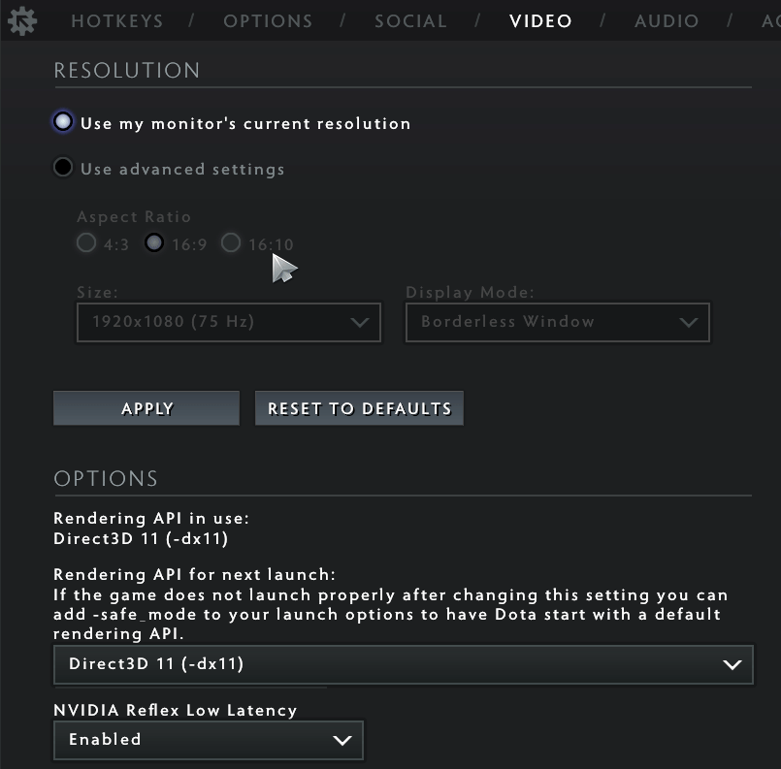Screen dimensions: 781x769
Task: Open the SOCIAL settings tab
Action: (410, 20)
